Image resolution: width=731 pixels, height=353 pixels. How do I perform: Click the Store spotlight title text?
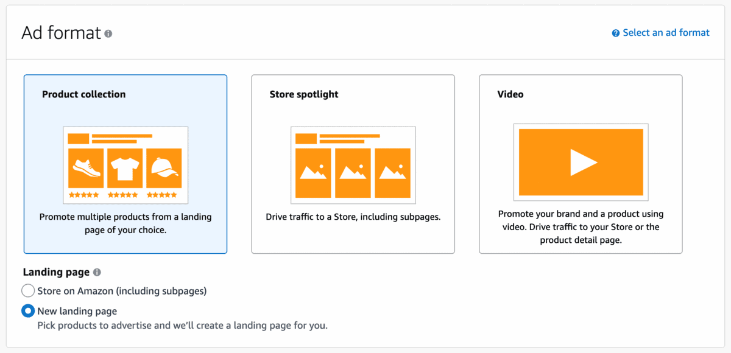pos(304,94)
